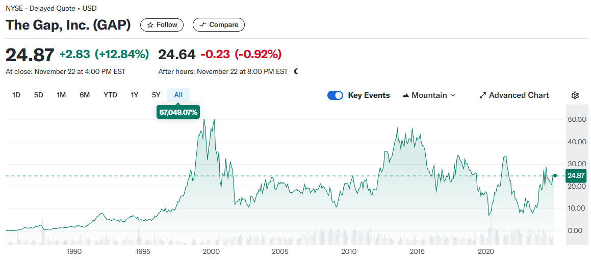Screen dimensions: 591x260
Task: Open chart settings gear icon
Action: coord(575,95)
